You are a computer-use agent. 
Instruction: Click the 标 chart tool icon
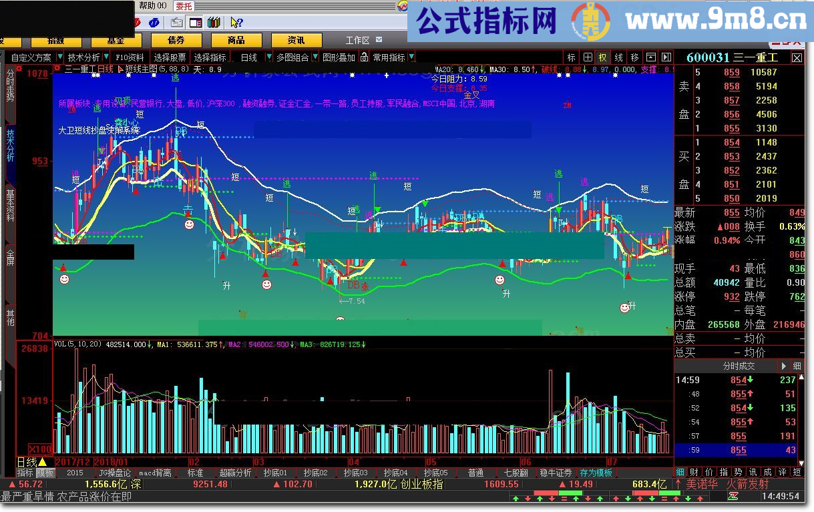click(571, 57)
